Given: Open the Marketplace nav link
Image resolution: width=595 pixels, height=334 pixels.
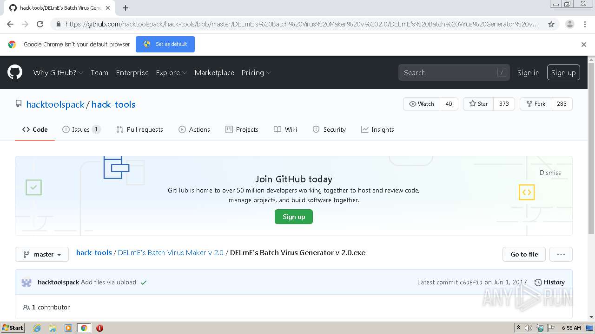Looking at the screenshot, I should [x=214, y=72].
